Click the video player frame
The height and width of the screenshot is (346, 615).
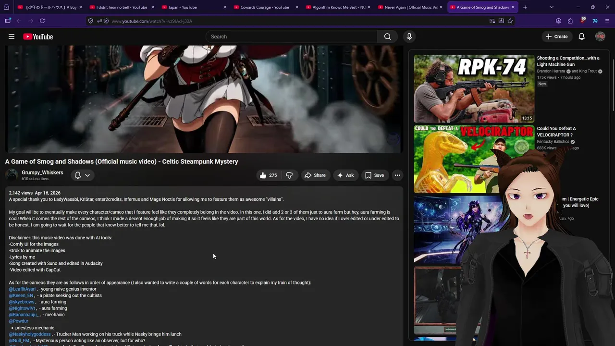[x=204, y=99]
